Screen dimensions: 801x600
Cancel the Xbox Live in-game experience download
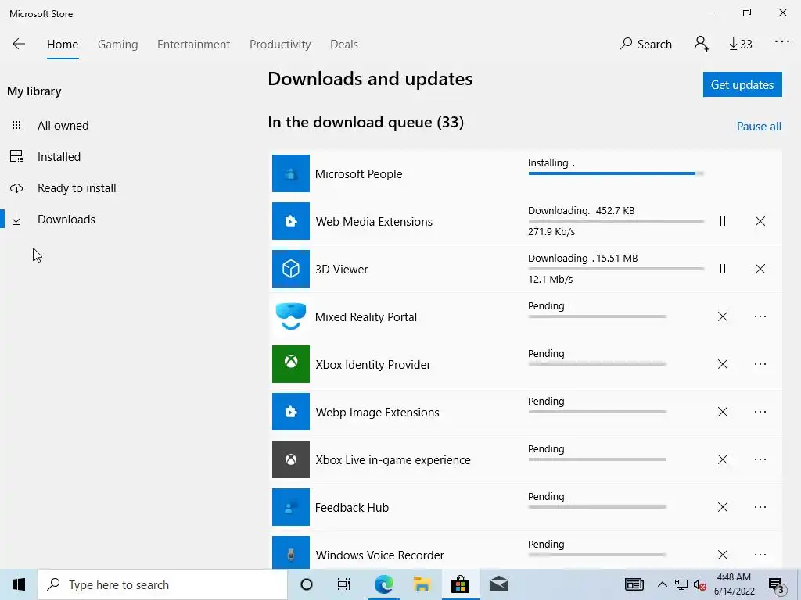(722, 459)
